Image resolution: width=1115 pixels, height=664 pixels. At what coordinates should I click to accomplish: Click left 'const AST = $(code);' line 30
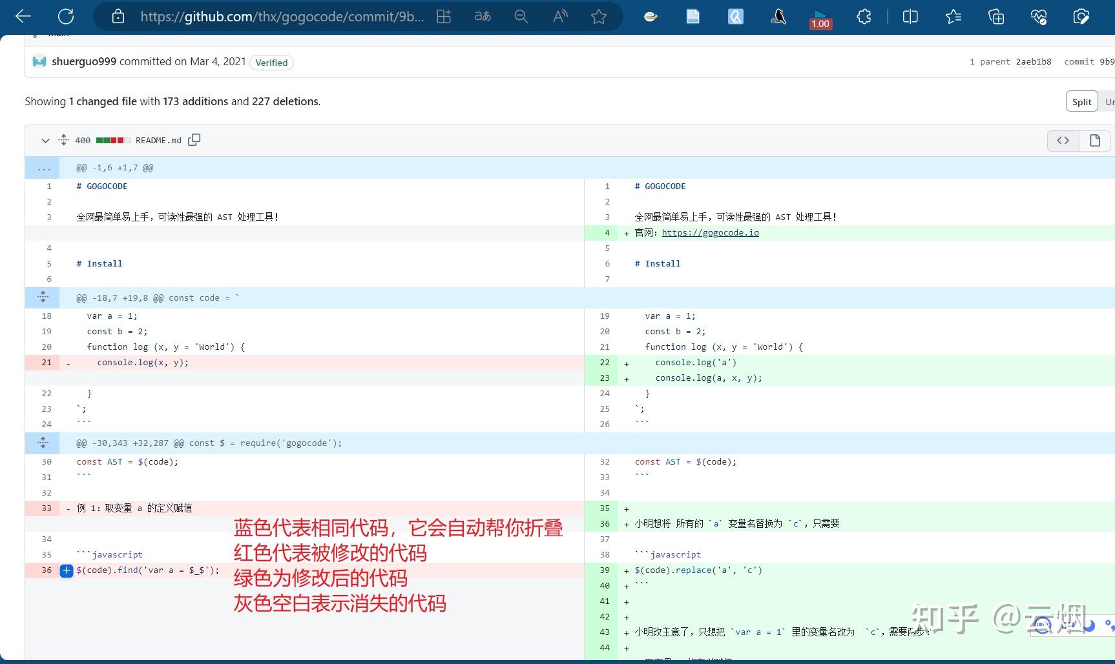click(127, 462)
